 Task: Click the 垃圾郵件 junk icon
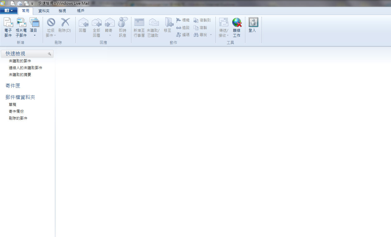[x=51, y=22]
